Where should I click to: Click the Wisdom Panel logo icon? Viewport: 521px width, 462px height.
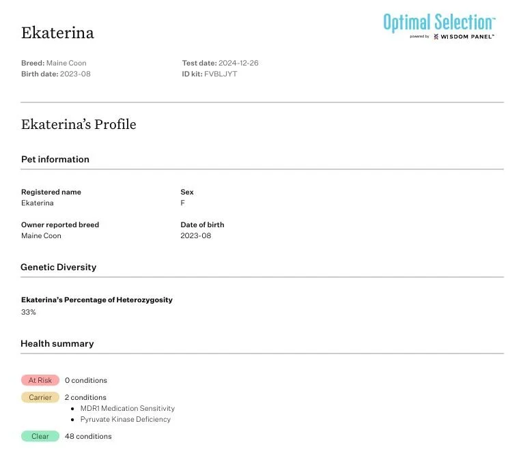click(436, 37)
